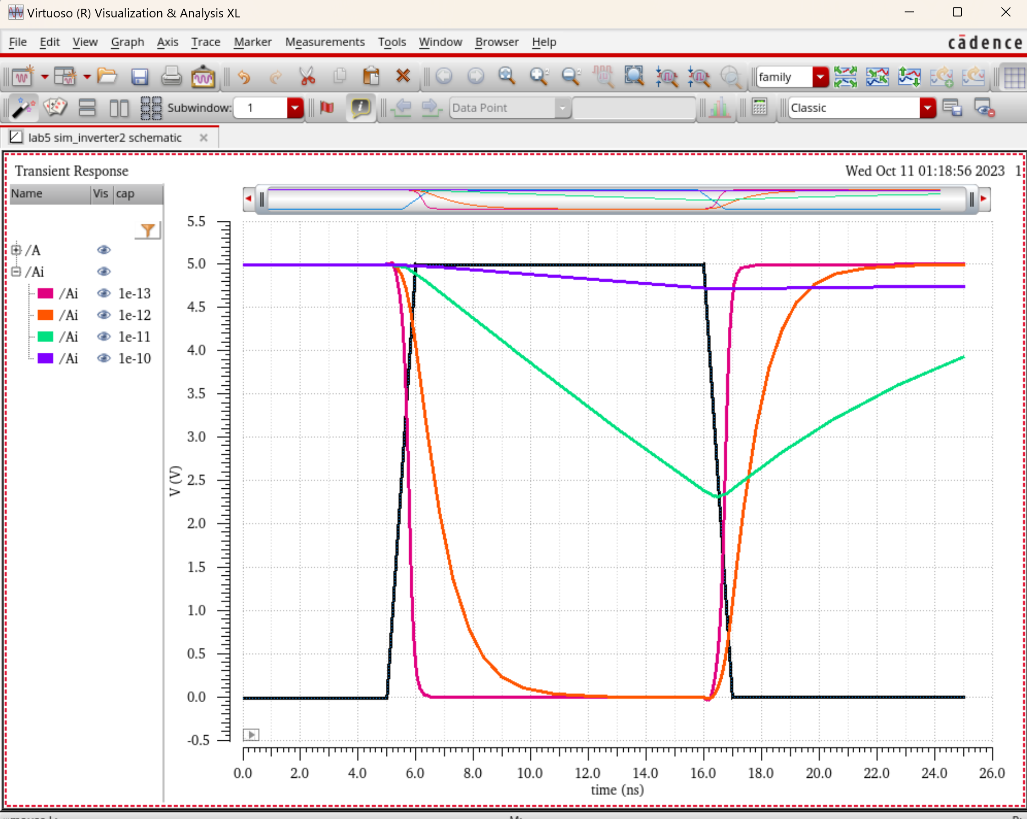Click the Open folder icon
Image resolution: width=1027 pixels, height=819 pixels.
click(107, 76)
